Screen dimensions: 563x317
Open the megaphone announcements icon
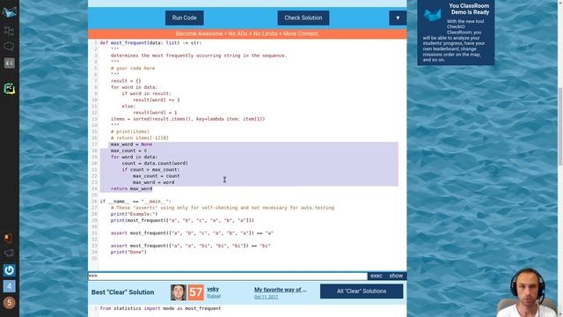(9, 253)
